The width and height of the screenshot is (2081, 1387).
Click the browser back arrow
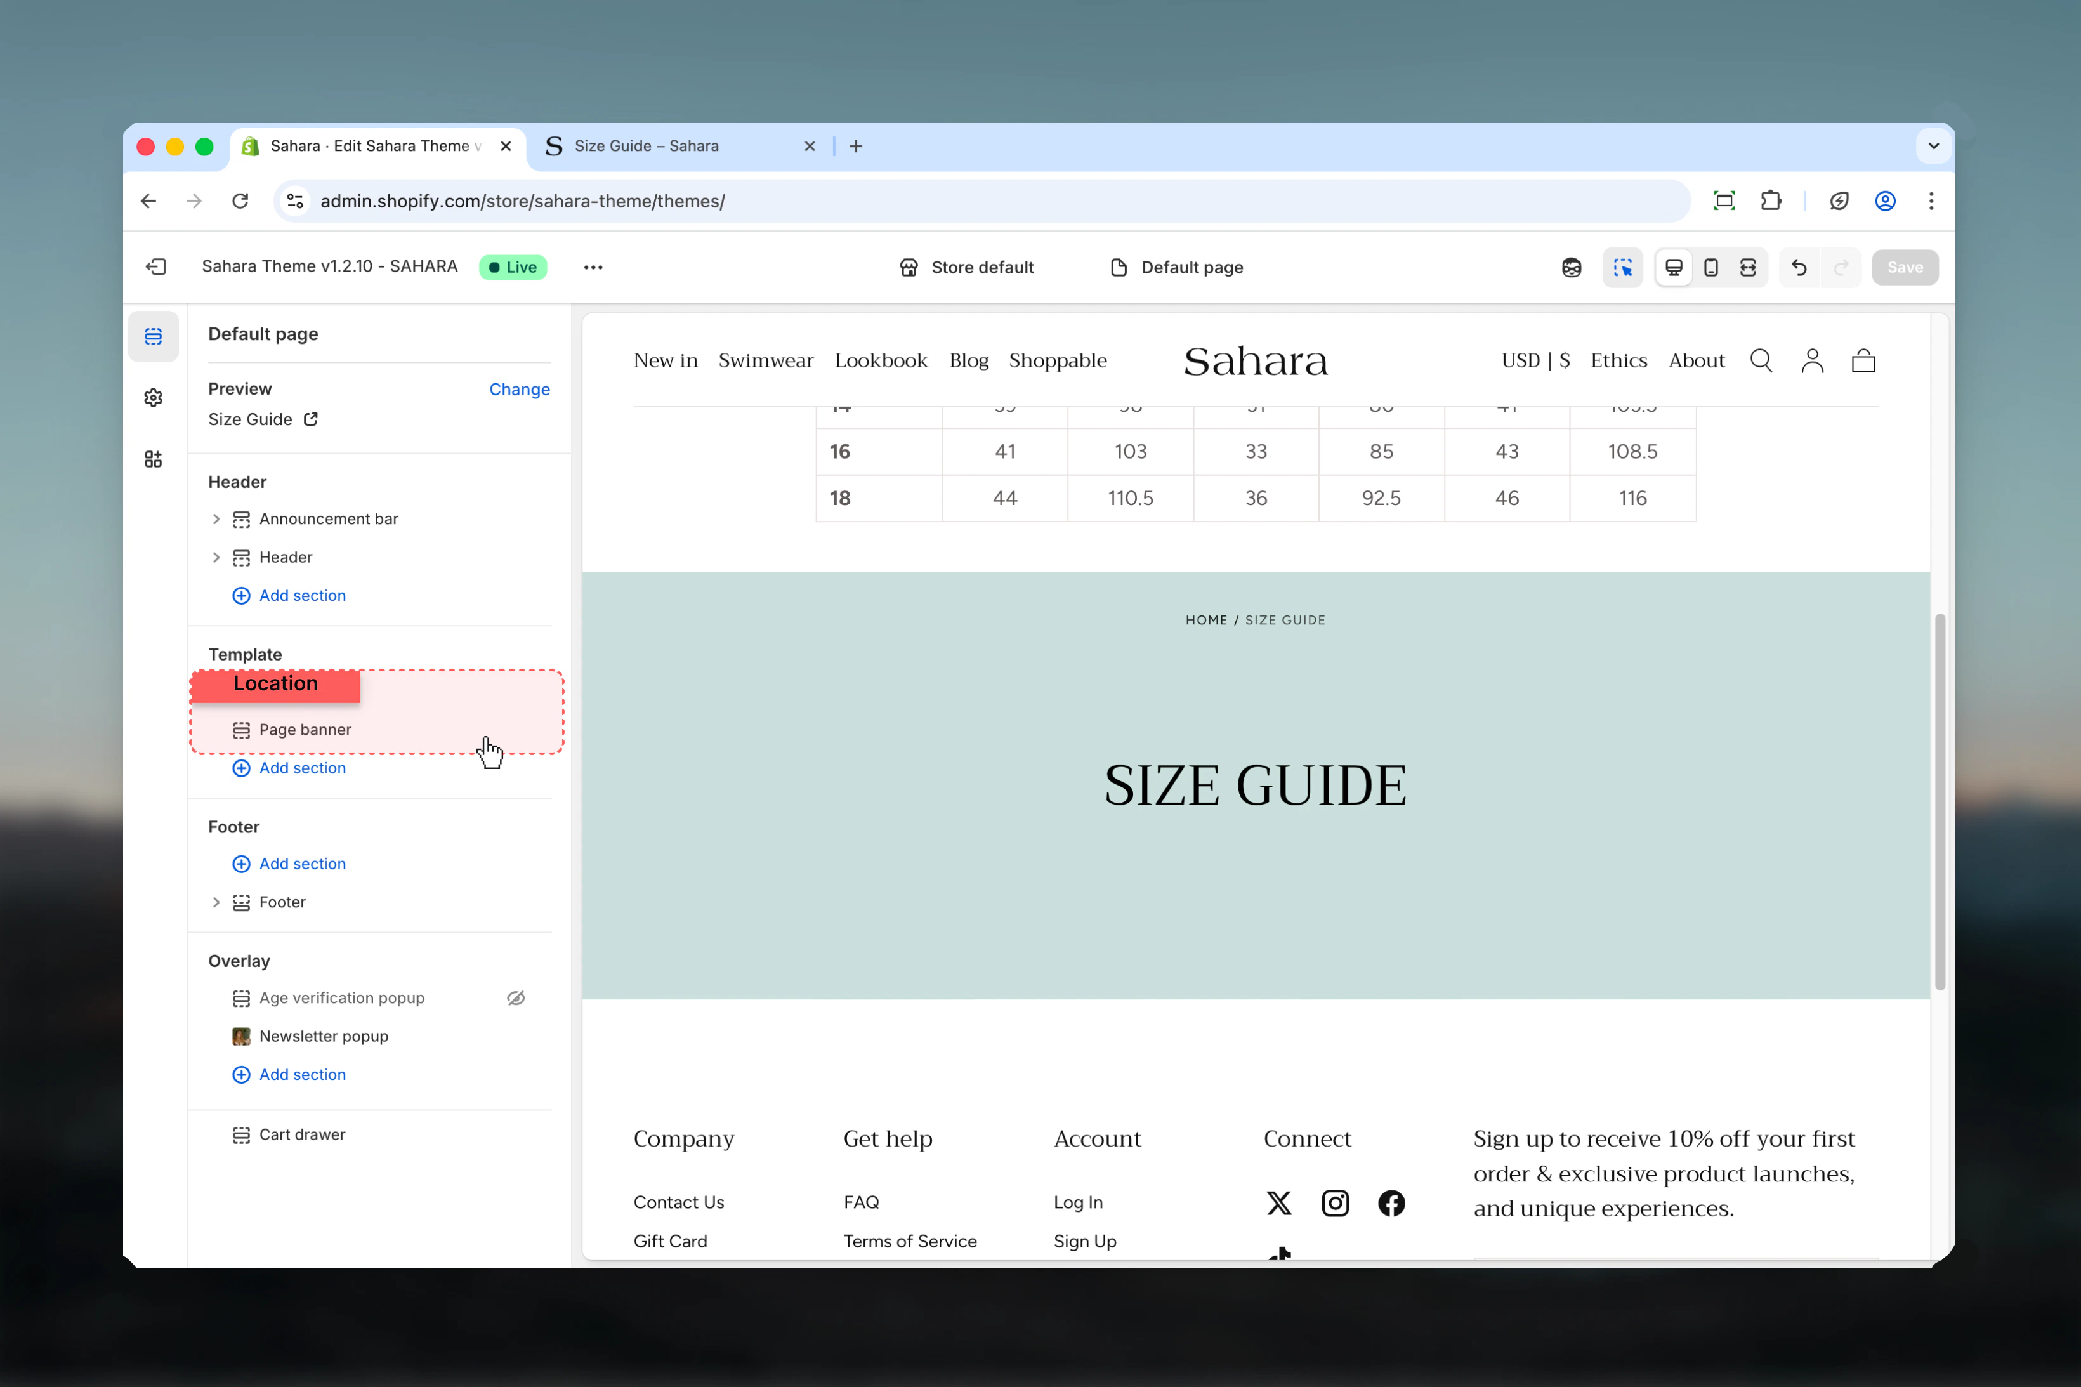[148, 200]
